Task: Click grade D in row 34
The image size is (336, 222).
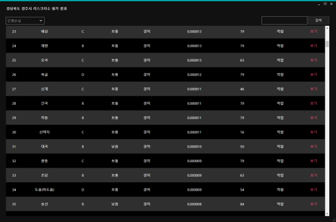Action: [83, 190]
